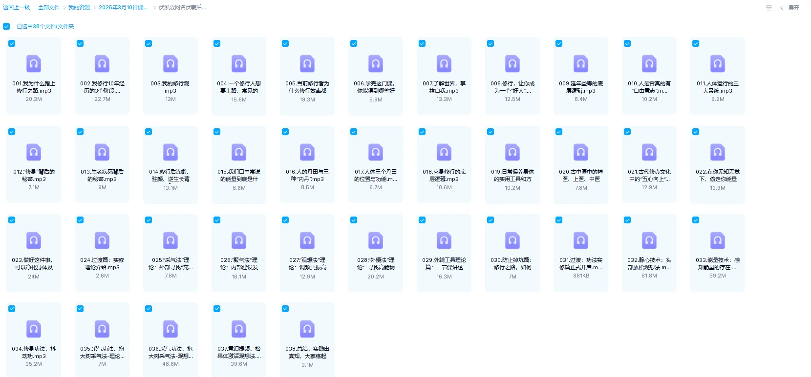Toggle the checkbox on 023.做好这件事
Screen dimensions: 811x377
tap(12, 220)
